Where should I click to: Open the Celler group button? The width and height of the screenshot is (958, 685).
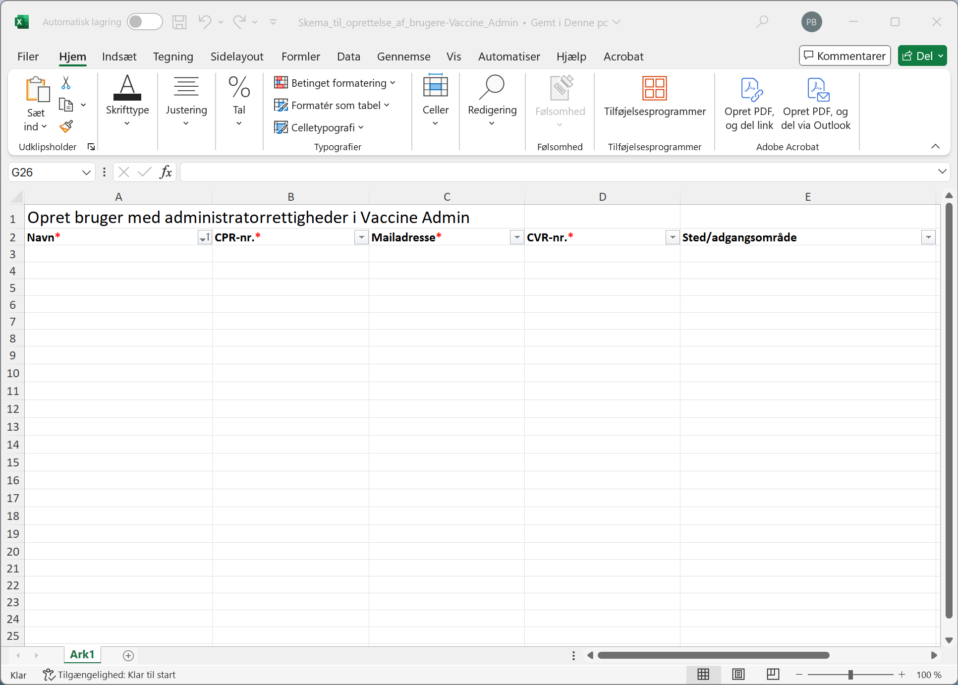[x=436, y=101]
